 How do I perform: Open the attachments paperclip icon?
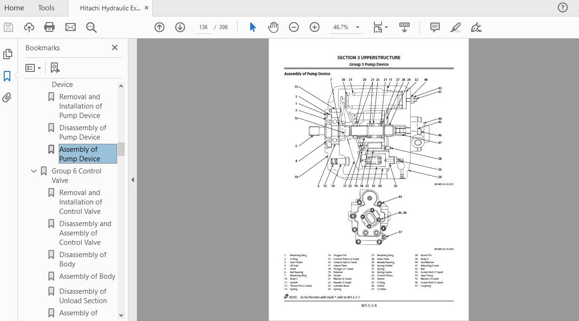7,98
